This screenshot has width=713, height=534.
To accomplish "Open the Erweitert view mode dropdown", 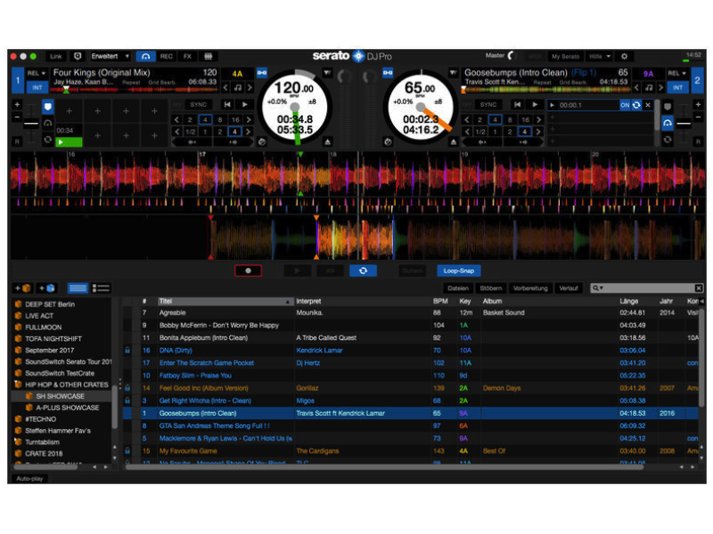I will [111, 56].
